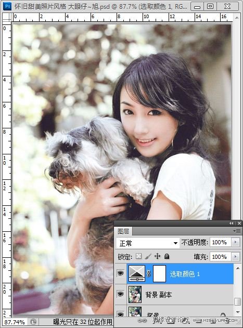Click the lock icon on the 背景 layer
Viewport: 243px width, 328px height.
[223, 315]
